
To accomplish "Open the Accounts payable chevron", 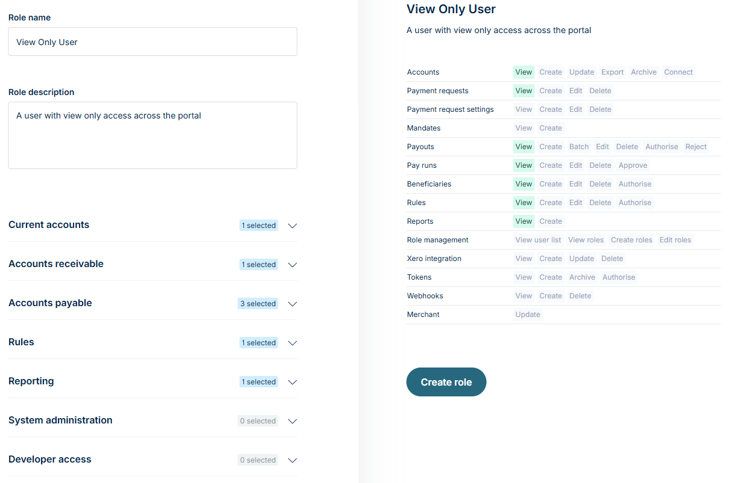I will [293, 304].
